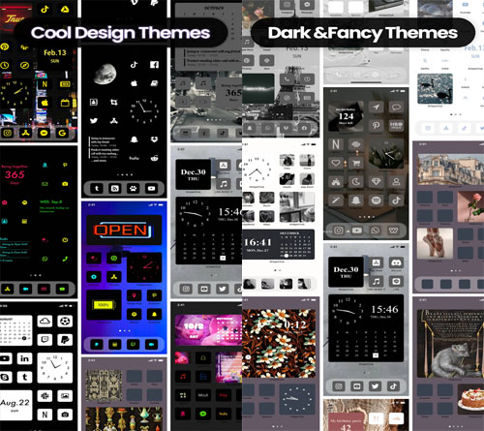The height and width of the screenshot is (431, 484).
Task: Open the PayPal icon on white theme
Action: [x=65, y=340]
